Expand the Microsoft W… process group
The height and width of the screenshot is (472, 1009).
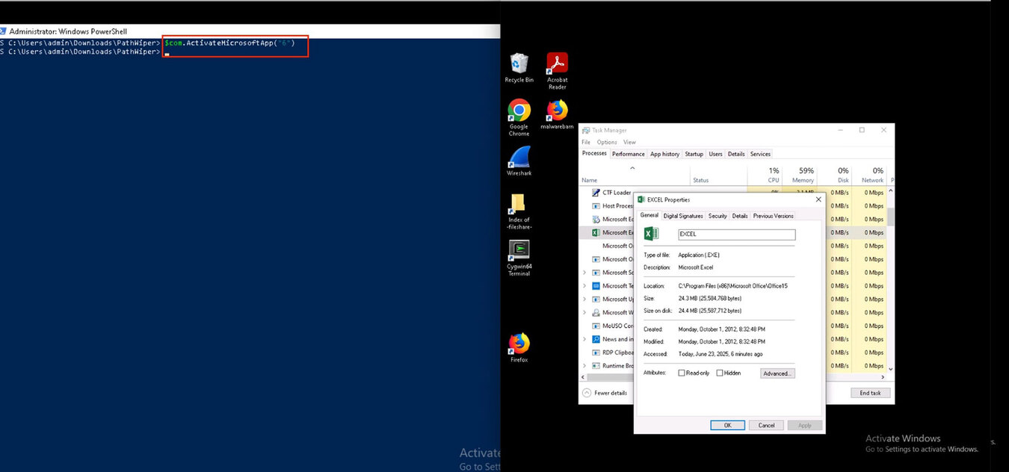(x=584, y=313)
